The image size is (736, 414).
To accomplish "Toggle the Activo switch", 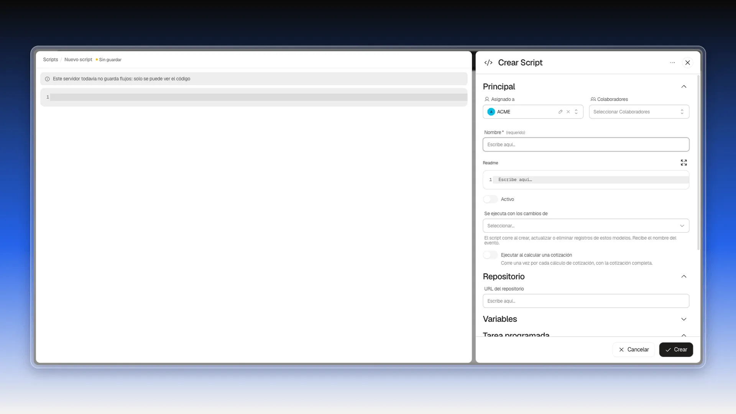I will 490,199.
